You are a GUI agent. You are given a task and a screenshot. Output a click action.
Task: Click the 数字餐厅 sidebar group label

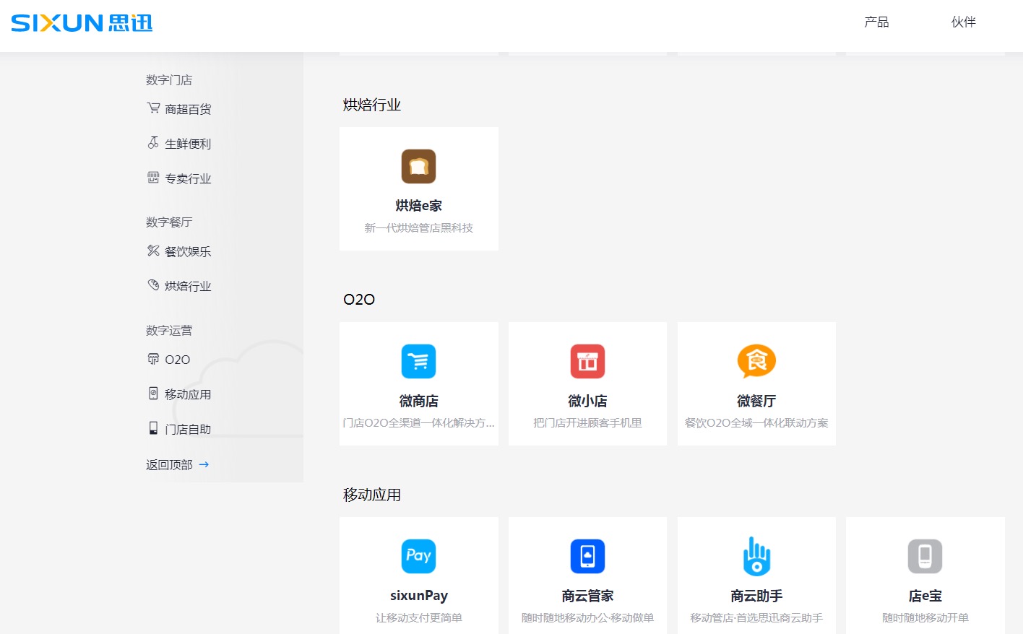[x=169, y=222]
